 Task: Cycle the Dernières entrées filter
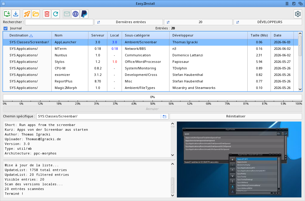click(x=129, y=22)
